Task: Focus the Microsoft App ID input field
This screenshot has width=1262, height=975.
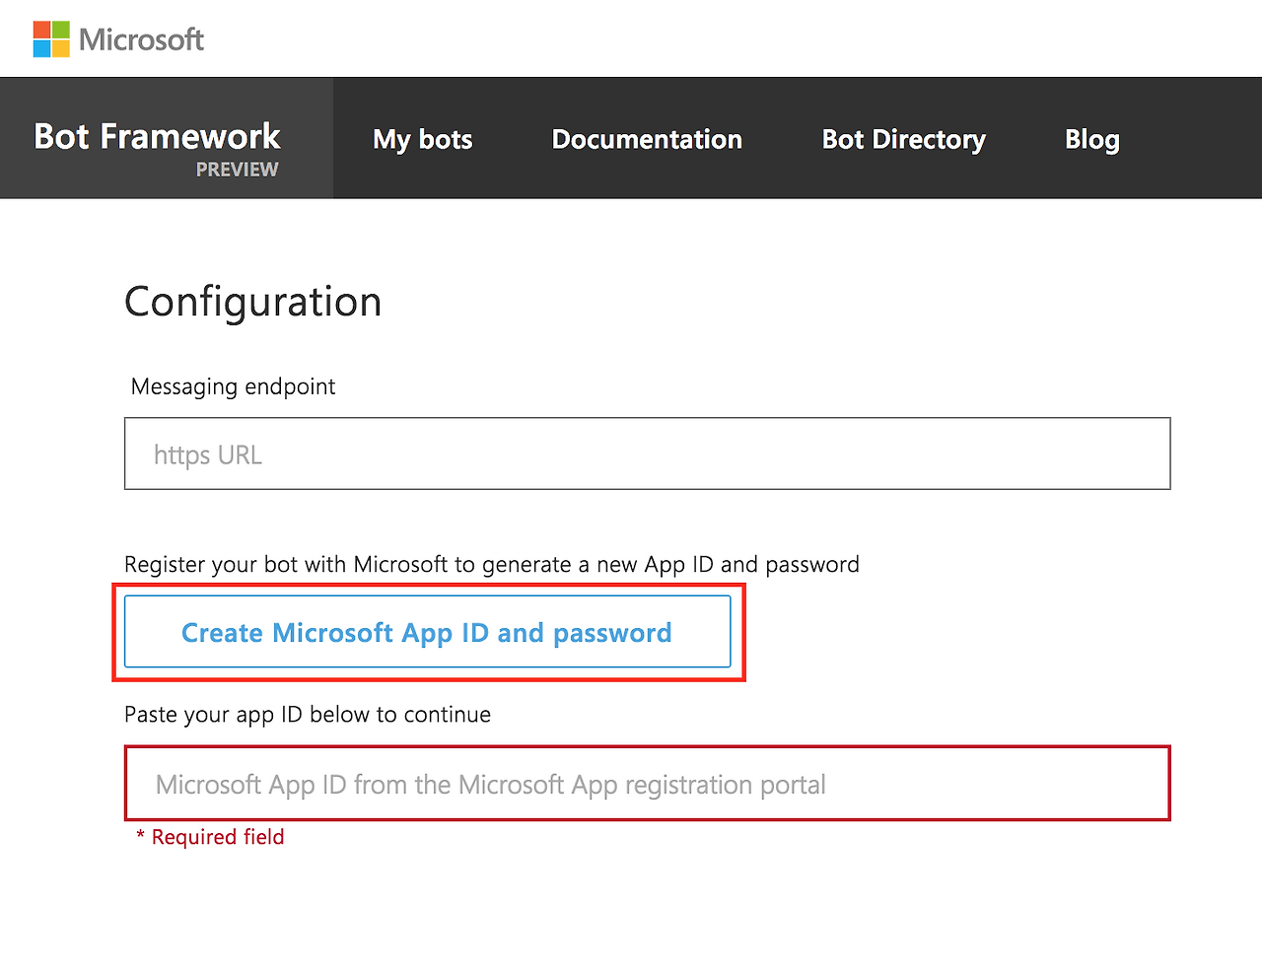Action: tap(647, 784)
